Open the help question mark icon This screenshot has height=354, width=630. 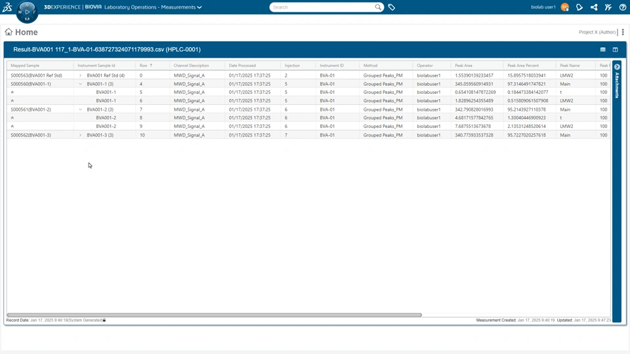click(622, 7)
